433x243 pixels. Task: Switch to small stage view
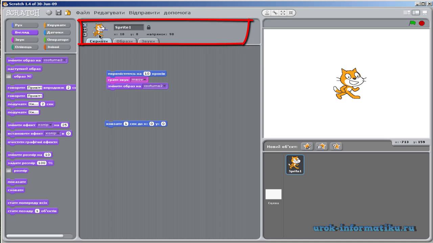point(407,13)
